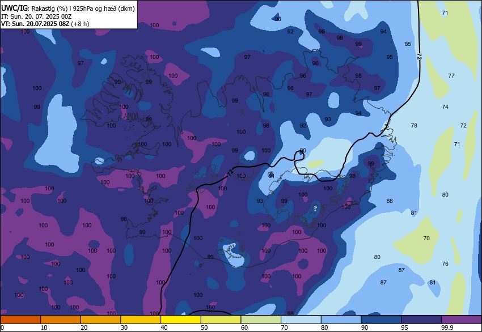
Task: Select the pale blue 70 to 80 swatch
Action: pos(301,320)
